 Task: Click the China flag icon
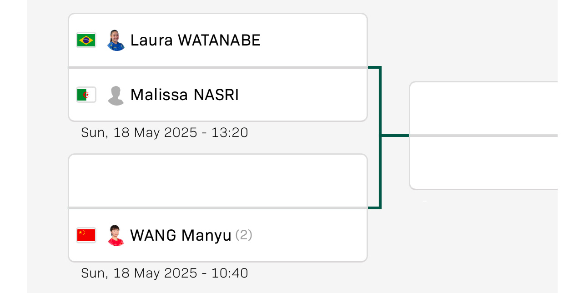click(86, 235)
